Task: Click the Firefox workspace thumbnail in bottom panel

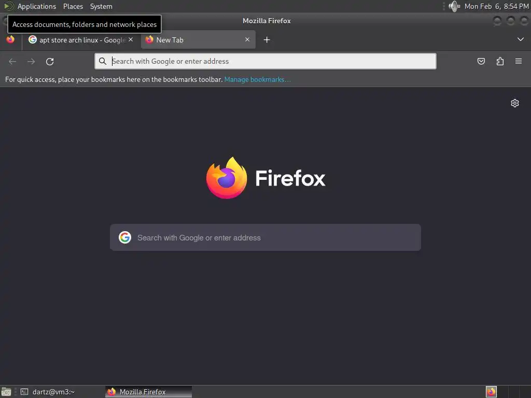Action: [491, 392]
